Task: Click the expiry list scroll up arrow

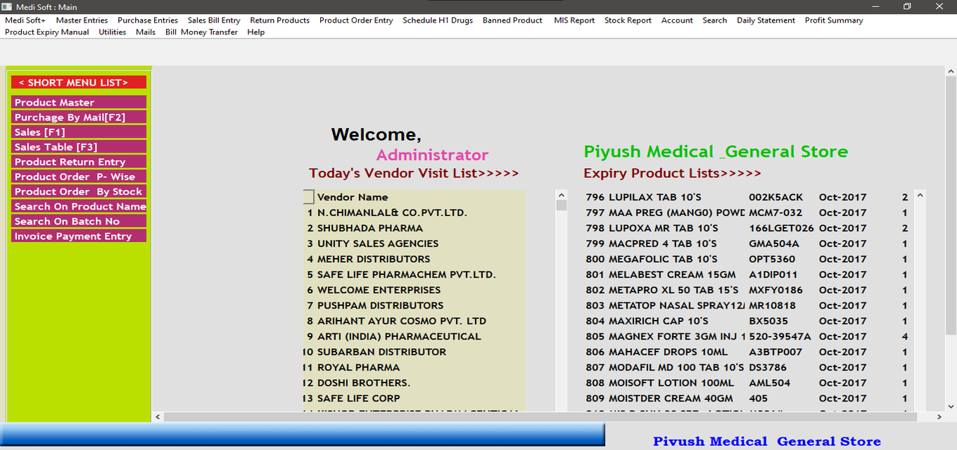Action: [920, 195]
